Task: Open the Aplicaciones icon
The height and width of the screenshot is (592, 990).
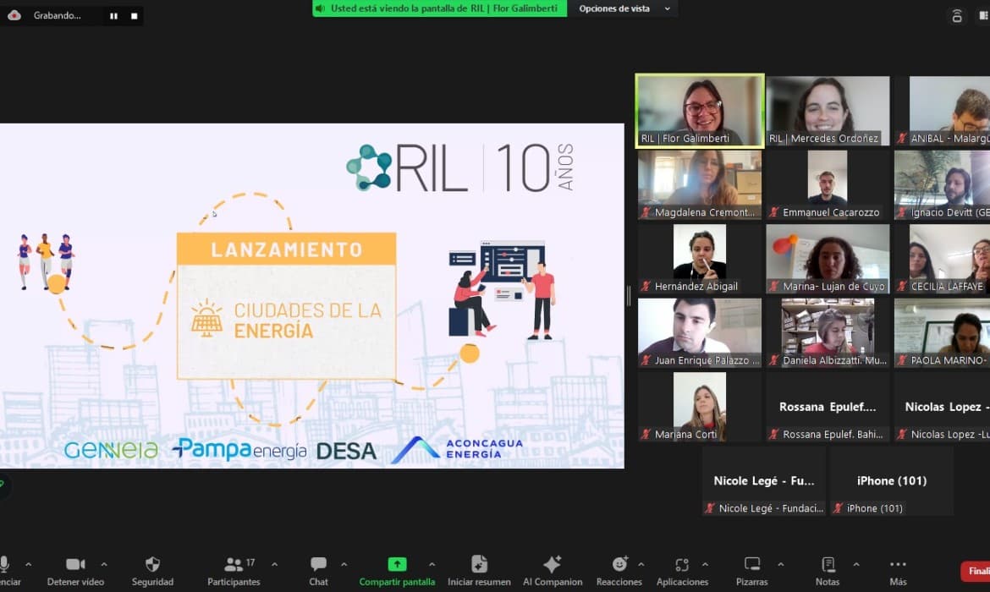Action: (682, 565)
